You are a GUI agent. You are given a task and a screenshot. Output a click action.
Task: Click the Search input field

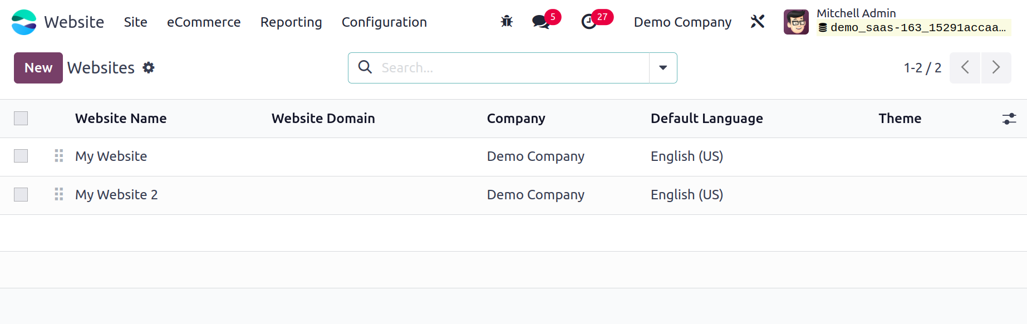(512, 68)
